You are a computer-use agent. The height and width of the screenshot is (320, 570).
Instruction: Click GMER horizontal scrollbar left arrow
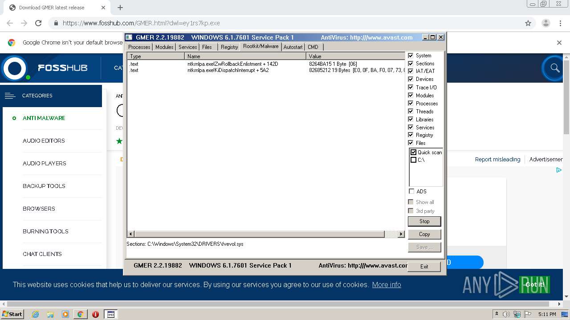coord(131,234)
